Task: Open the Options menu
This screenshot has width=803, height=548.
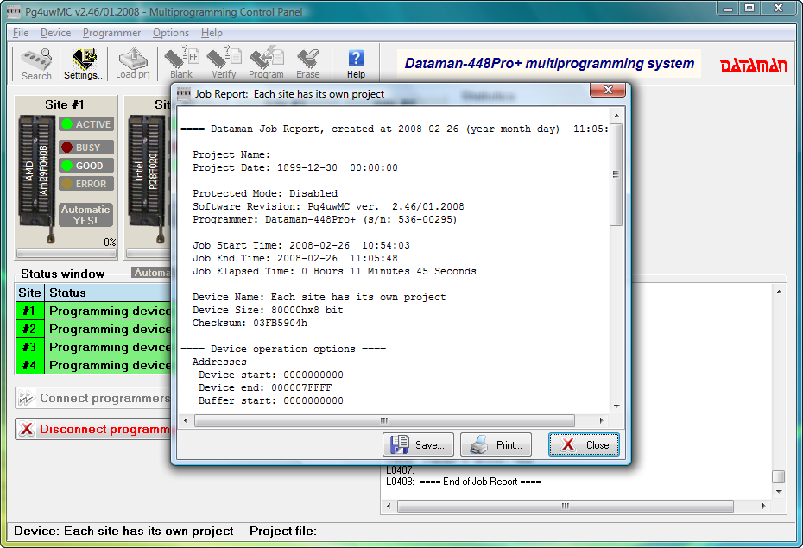Action: click(x=171, y=33)
